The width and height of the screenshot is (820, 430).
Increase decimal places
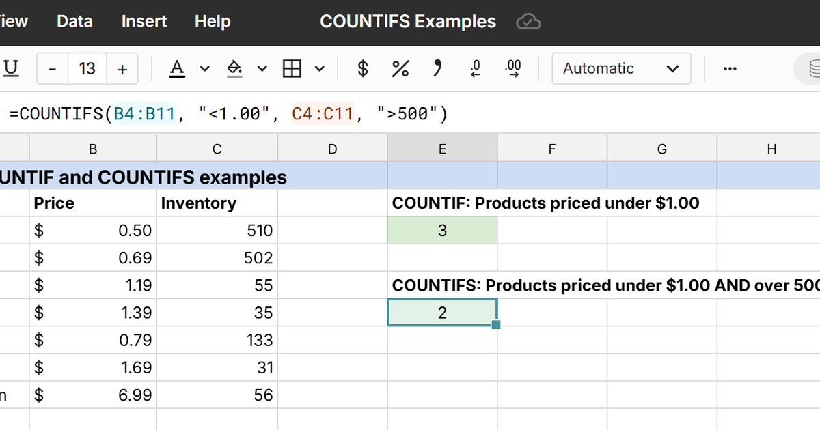512,68
